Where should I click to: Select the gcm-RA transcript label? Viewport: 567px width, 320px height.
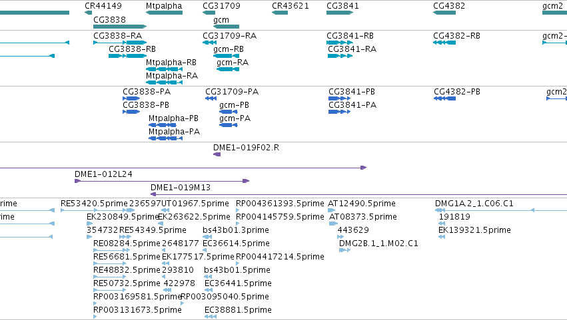(233, 63)
